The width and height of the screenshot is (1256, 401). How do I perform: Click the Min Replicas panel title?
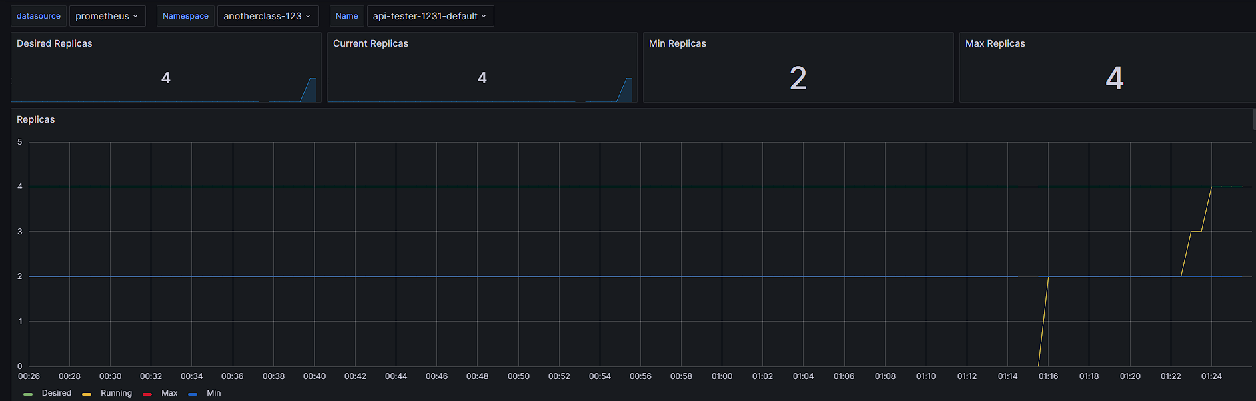click(x=678, y=43)
